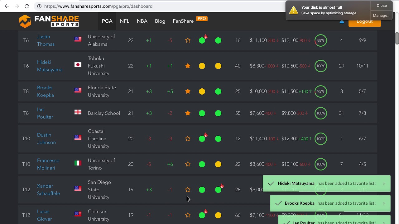
Task: Dismiss Brooks Koepka favorite notification
Action: [x=384, y=203]
